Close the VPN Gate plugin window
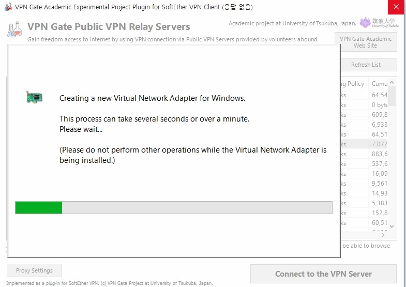 click(x=396, y=7)
